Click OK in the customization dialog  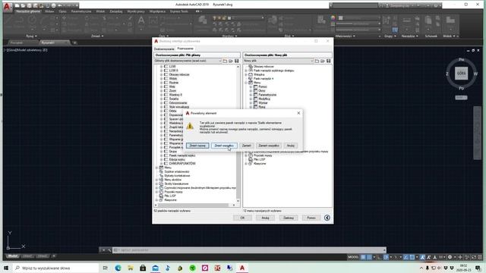pos(242,218)
